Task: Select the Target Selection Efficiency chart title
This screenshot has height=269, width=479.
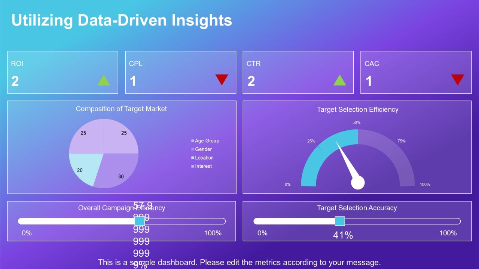Action: click(357, 109)
